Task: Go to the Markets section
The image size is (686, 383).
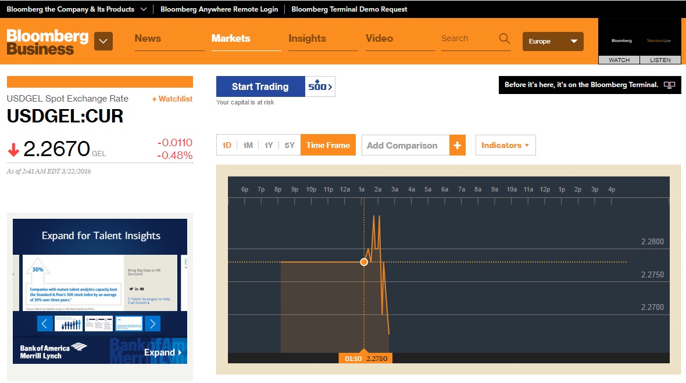Action: 231,38
